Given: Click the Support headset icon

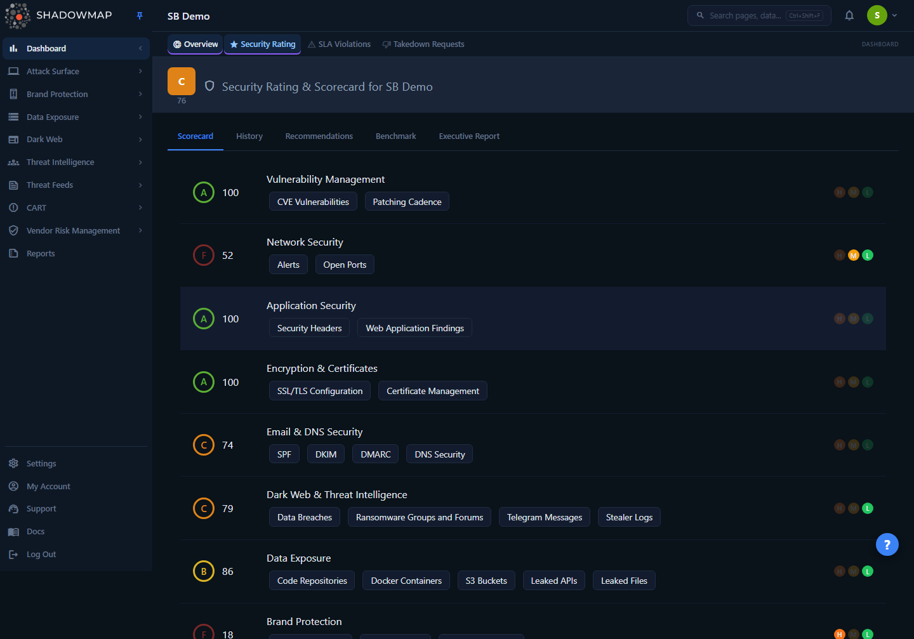Looking at the screenshot, I should [x=13, y=509].
